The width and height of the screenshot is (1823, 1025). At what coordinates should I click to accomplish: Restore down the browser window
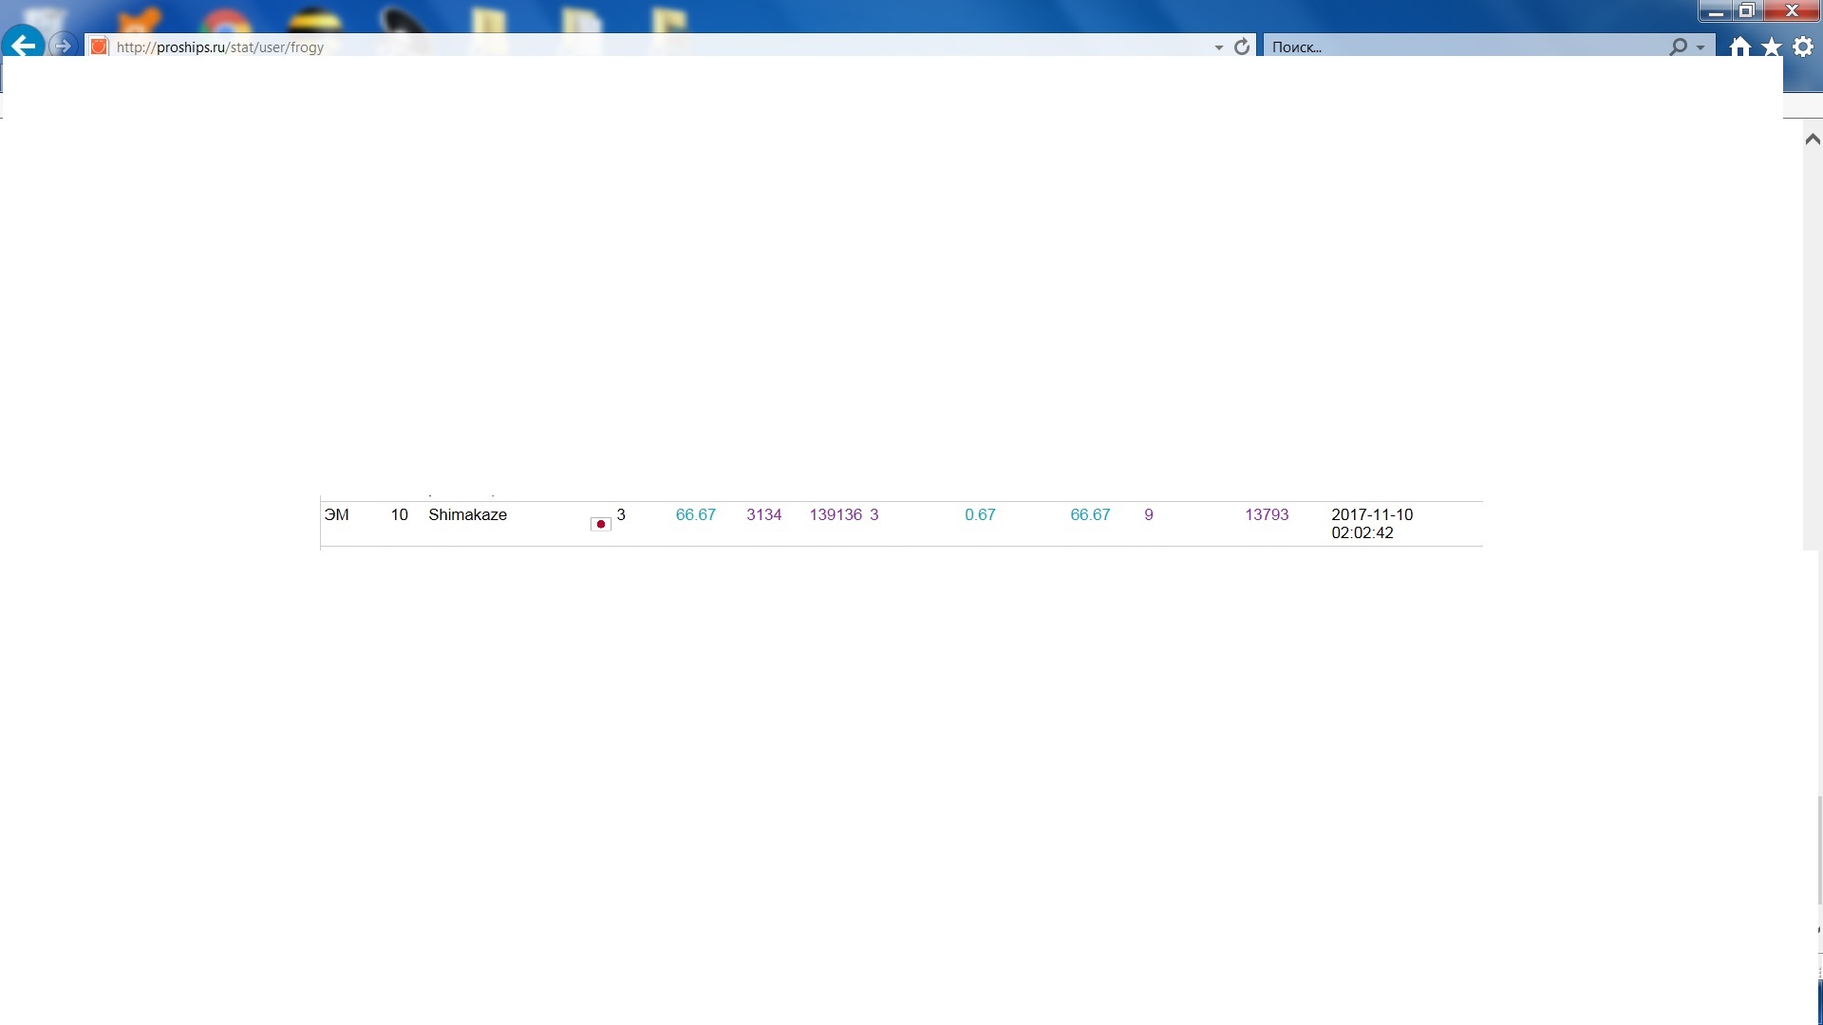pyautogui.click(x=1746, y=11)
